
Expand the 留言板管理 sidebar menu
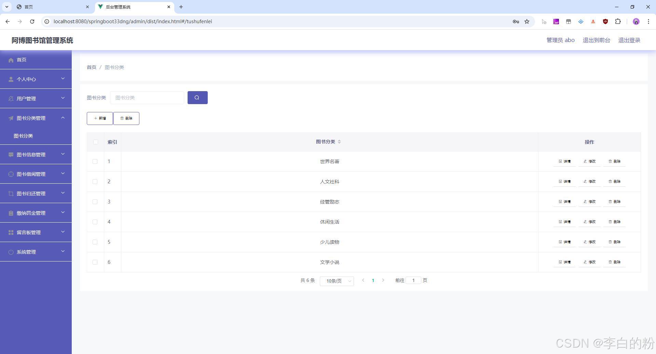(36, 232)
